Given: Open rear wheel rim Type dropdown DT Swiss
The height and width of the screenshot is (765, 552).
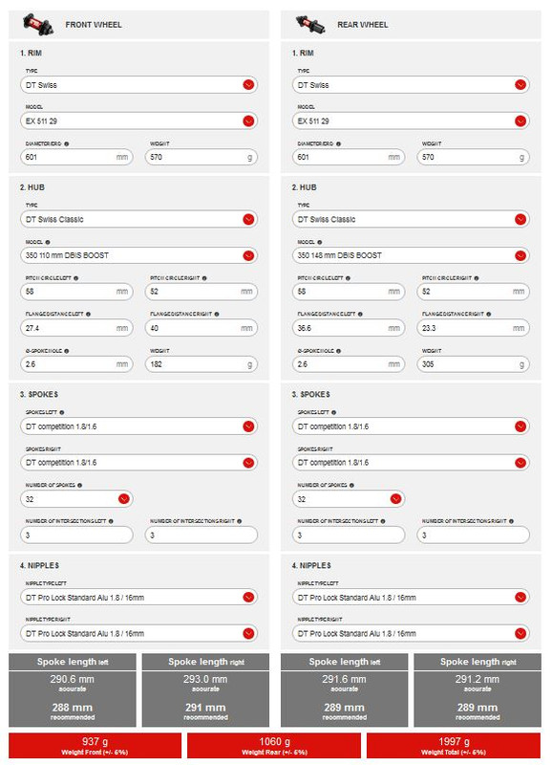Looking at the screenshot, I should [411, 85].
